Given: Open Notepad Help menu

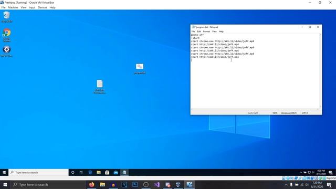Looking at the screenshot, I should pos(221,31).
